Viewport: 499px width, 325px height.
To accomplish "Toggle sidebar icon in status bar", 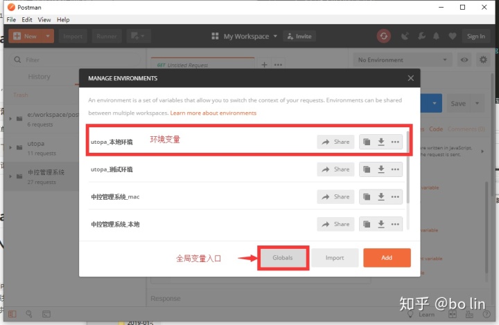I will [12, 314].
